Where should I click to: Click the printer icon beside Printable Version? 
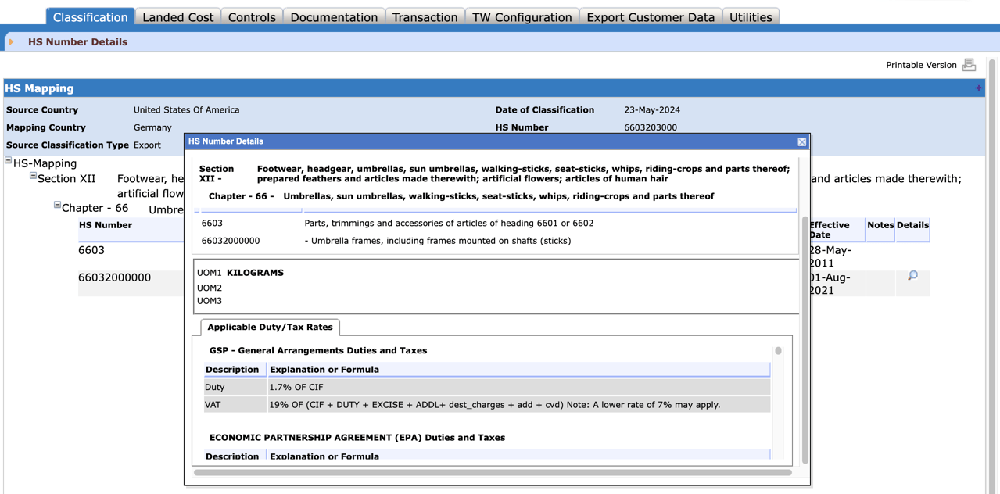click(969, 65)
